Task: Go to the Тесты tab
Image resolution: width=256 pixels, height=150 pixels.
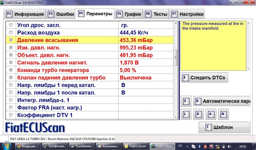Action: pos(156,14)
